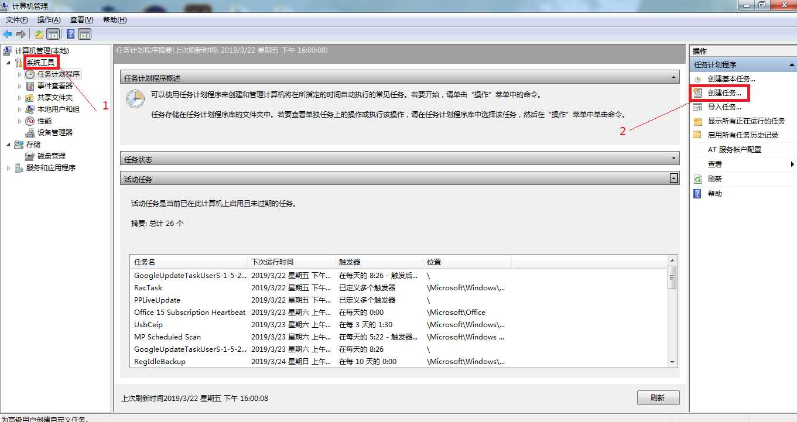Click the task list scrollbar down arrow
The width and height of the screenshot is (797, 422).
672,362
